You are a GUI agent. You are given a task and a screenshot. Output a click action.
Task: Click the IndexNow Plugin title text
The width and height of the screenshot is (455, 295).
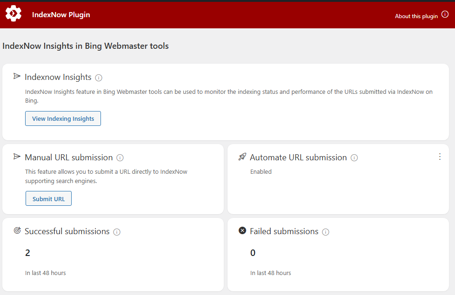tap(61, 15)
